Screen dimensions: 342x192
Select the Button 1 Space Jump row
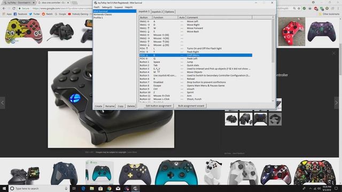click(196, 62)
